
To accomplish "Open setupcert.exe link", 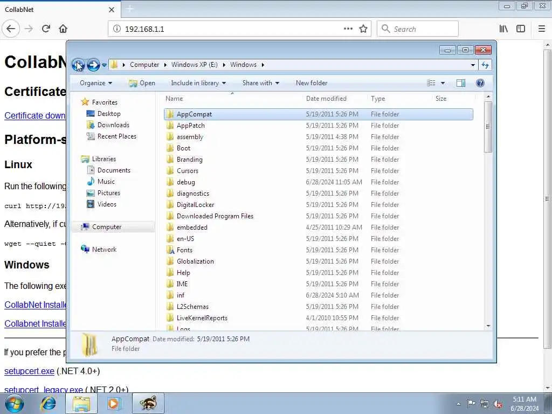I will coord(29,371).
